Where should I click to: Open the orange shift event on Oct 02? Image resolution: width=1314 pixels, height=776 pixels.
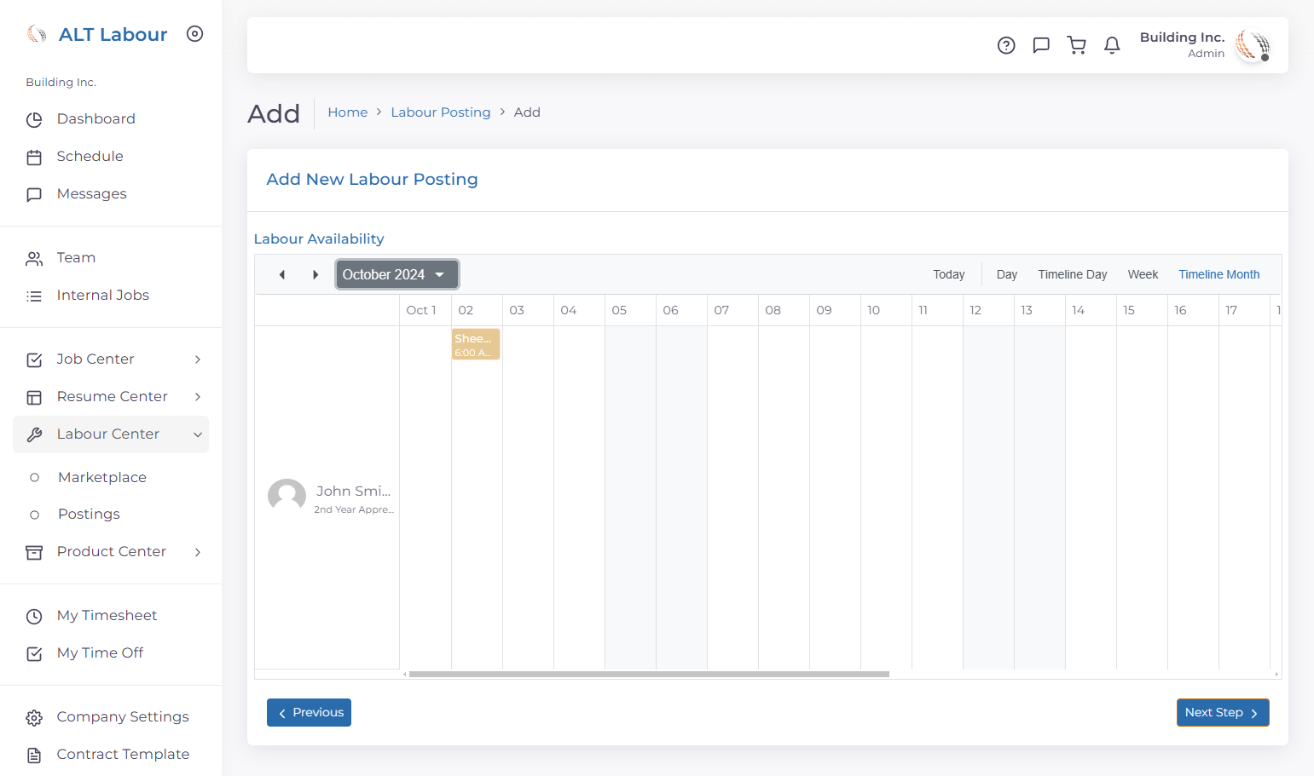[476, 344]
